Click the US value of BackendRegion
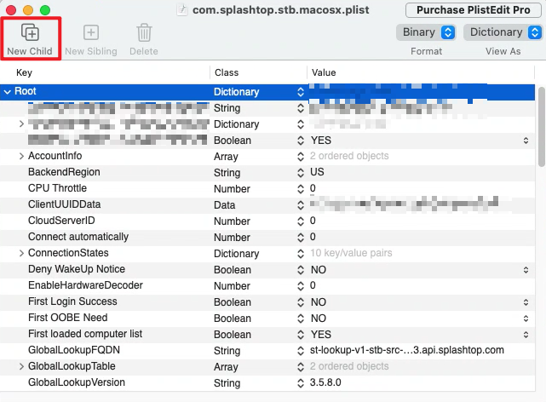 coord(317,172)
